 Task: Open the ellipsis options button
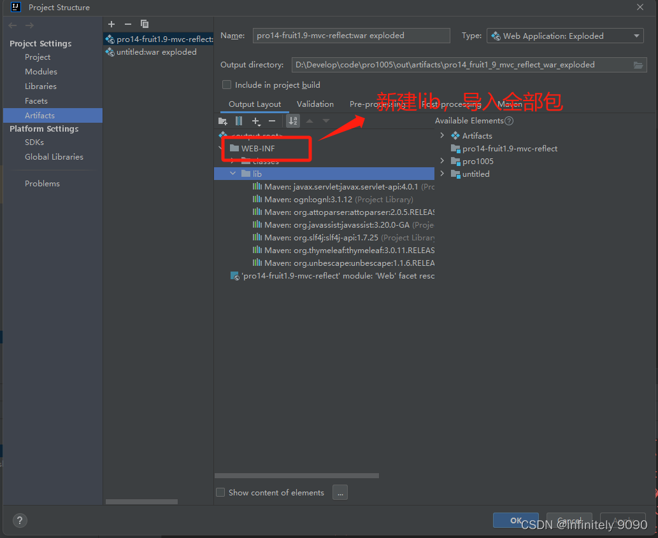tap(340, 492)
